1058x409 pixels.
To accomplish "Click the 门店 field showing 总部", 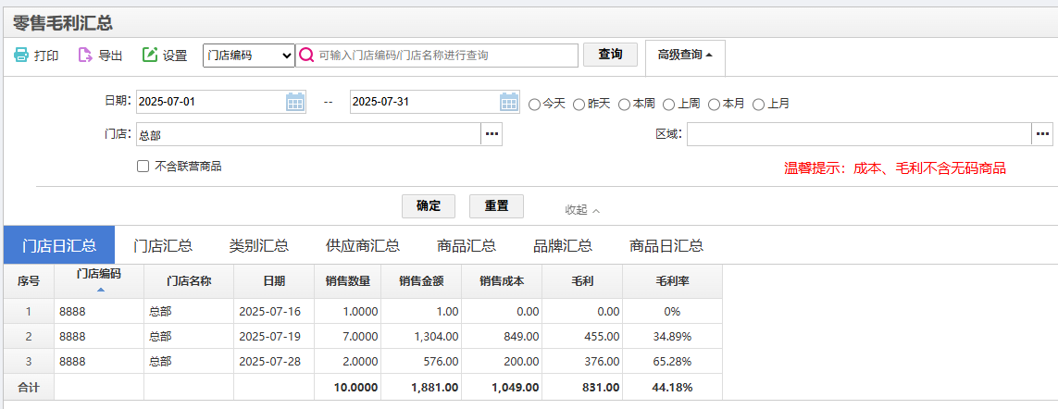I will (x=308, y=134).
